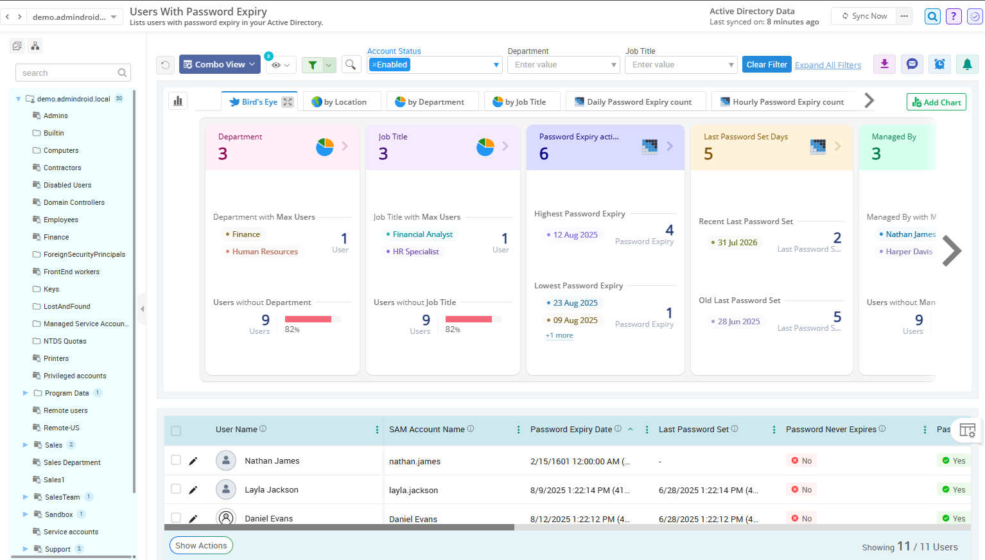Open the alert bell icon

click(967, 64)
